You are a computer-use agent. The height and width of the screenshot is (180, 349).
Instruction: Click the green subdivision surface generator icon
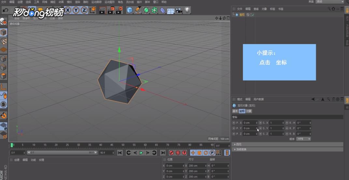coord(146,10)
